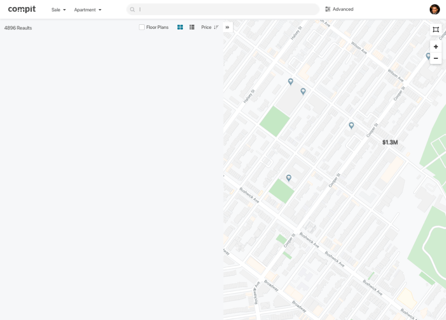Collapse the results panel with double arrows
This screenshot has width=446, height=320.
[227, 27]
